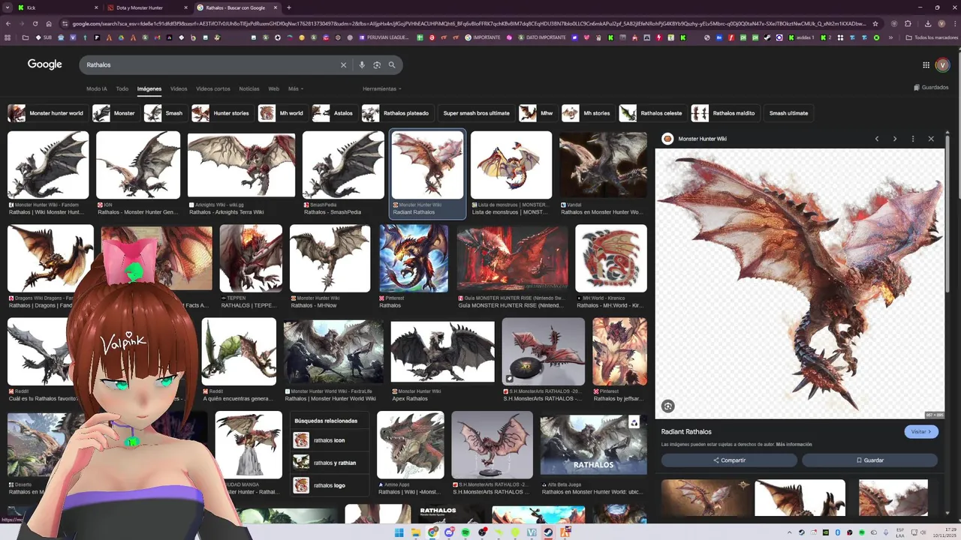Open a new browser tab
Screen dimensions: 961x540
(289, 7)
